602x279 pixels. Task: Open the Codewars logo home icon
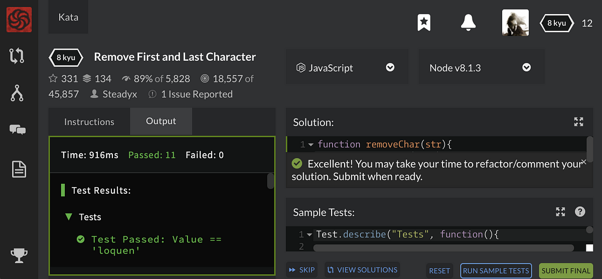pos(19,20)
